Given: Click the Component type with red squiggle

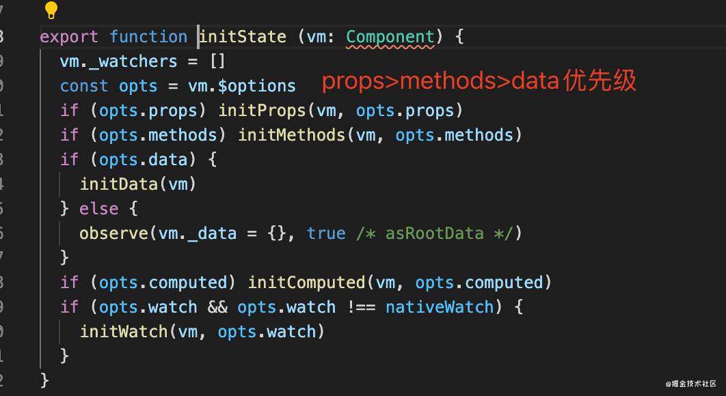Looking at the screenshot, I should (390, 37).
